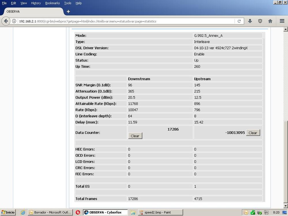Click the Inicio start button

click(8, 212)
